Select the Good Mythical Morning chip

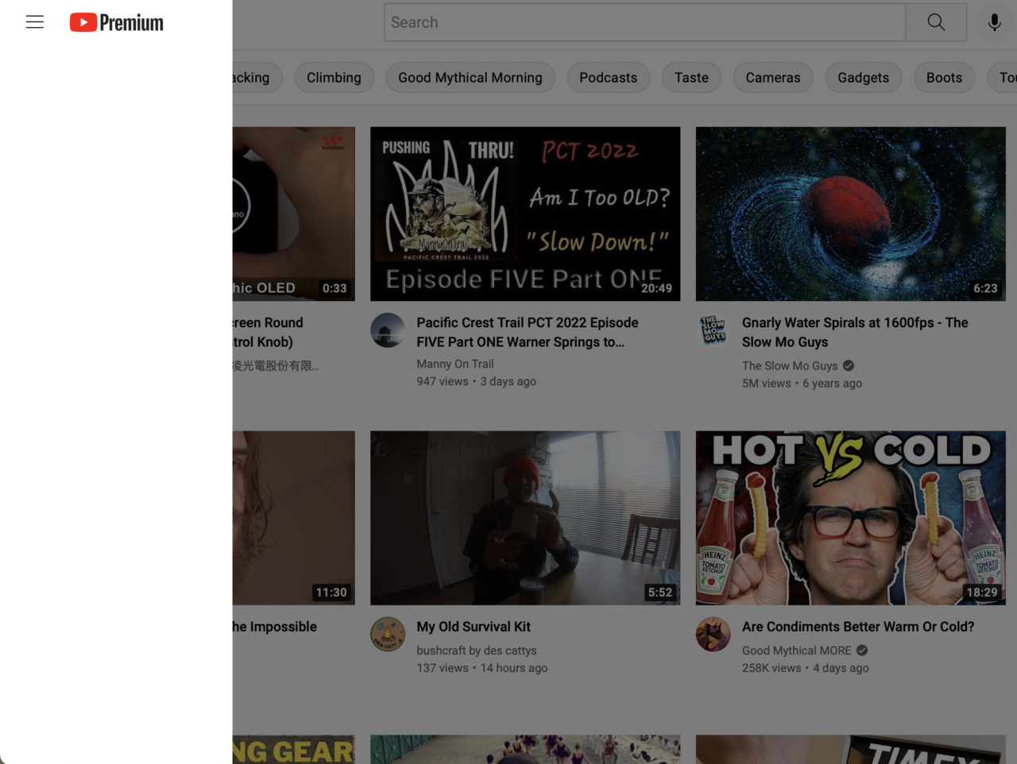point(470,78)
